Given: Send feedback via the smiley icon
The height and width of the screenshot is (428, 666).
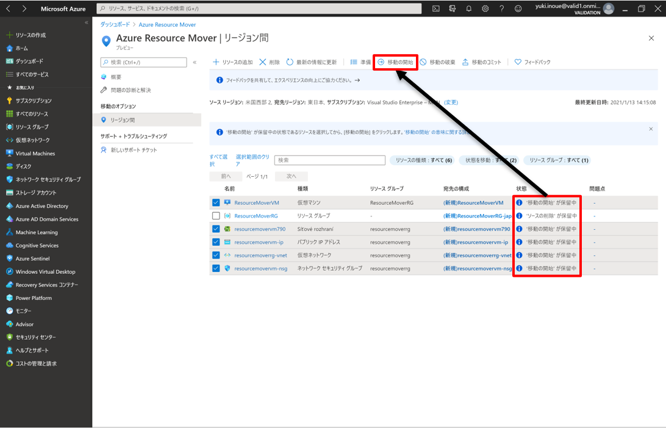Looking at the screenshot, I should (x=518, y=9).
